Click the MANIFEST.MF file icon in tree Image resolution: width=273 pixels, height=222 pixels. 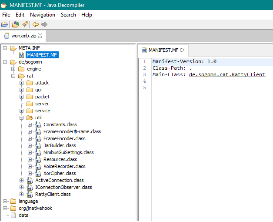click(21, 55)
